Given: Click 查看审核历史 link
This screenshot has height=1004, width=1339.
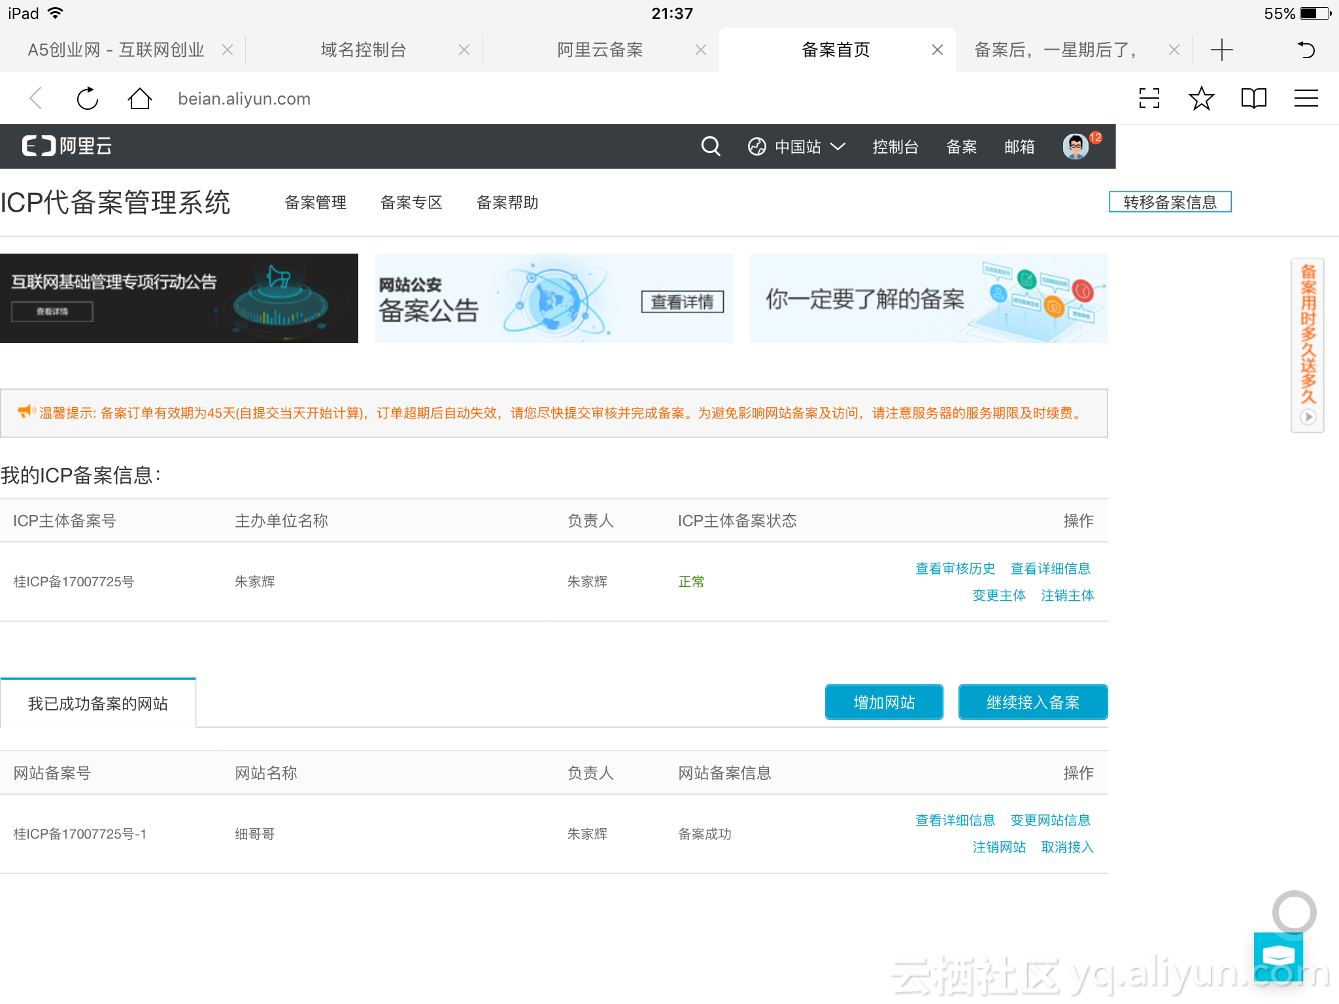Looking at the screenshot, I should click(955, 569).
